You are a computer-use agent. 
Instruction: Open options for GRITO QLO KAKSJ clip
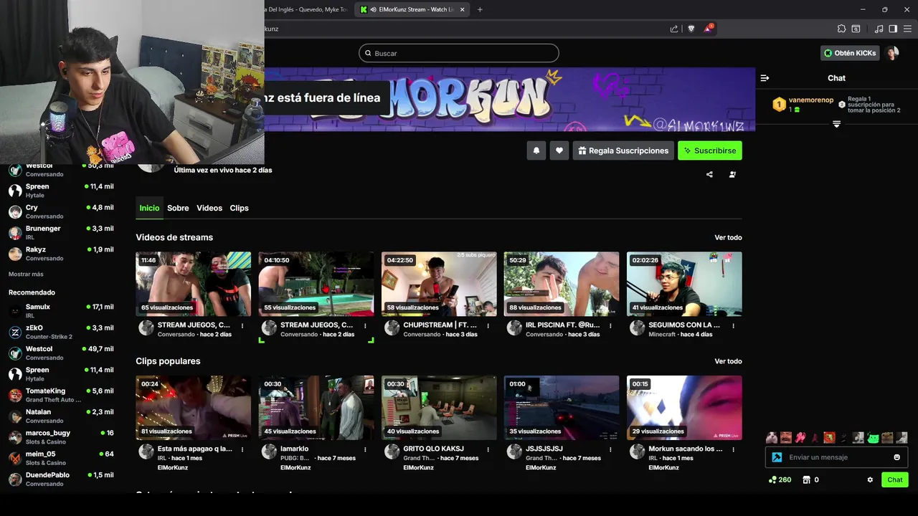(488, 449)
